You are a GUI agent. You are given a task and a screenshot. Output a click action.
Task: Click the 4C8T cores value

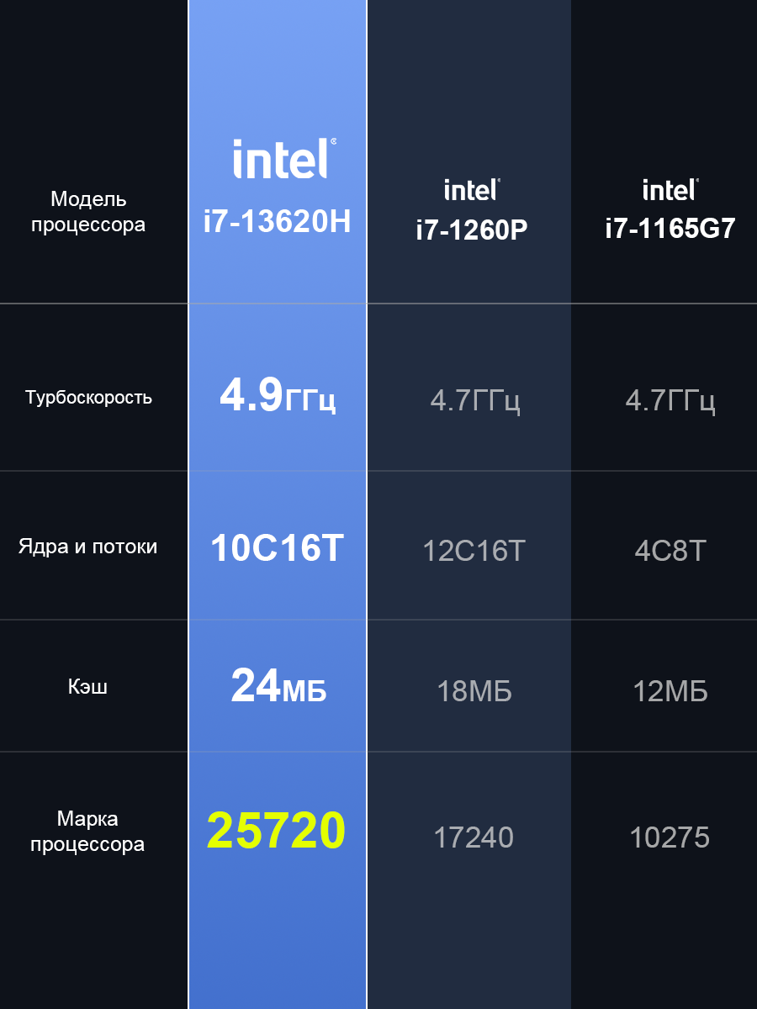670,552
